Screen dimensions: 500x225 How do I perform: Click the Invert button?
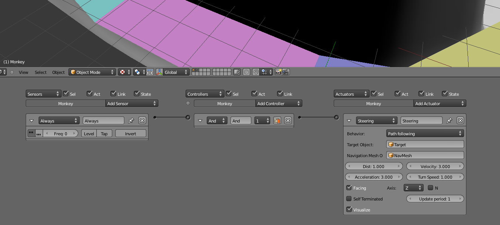click(x=130, y=133)
